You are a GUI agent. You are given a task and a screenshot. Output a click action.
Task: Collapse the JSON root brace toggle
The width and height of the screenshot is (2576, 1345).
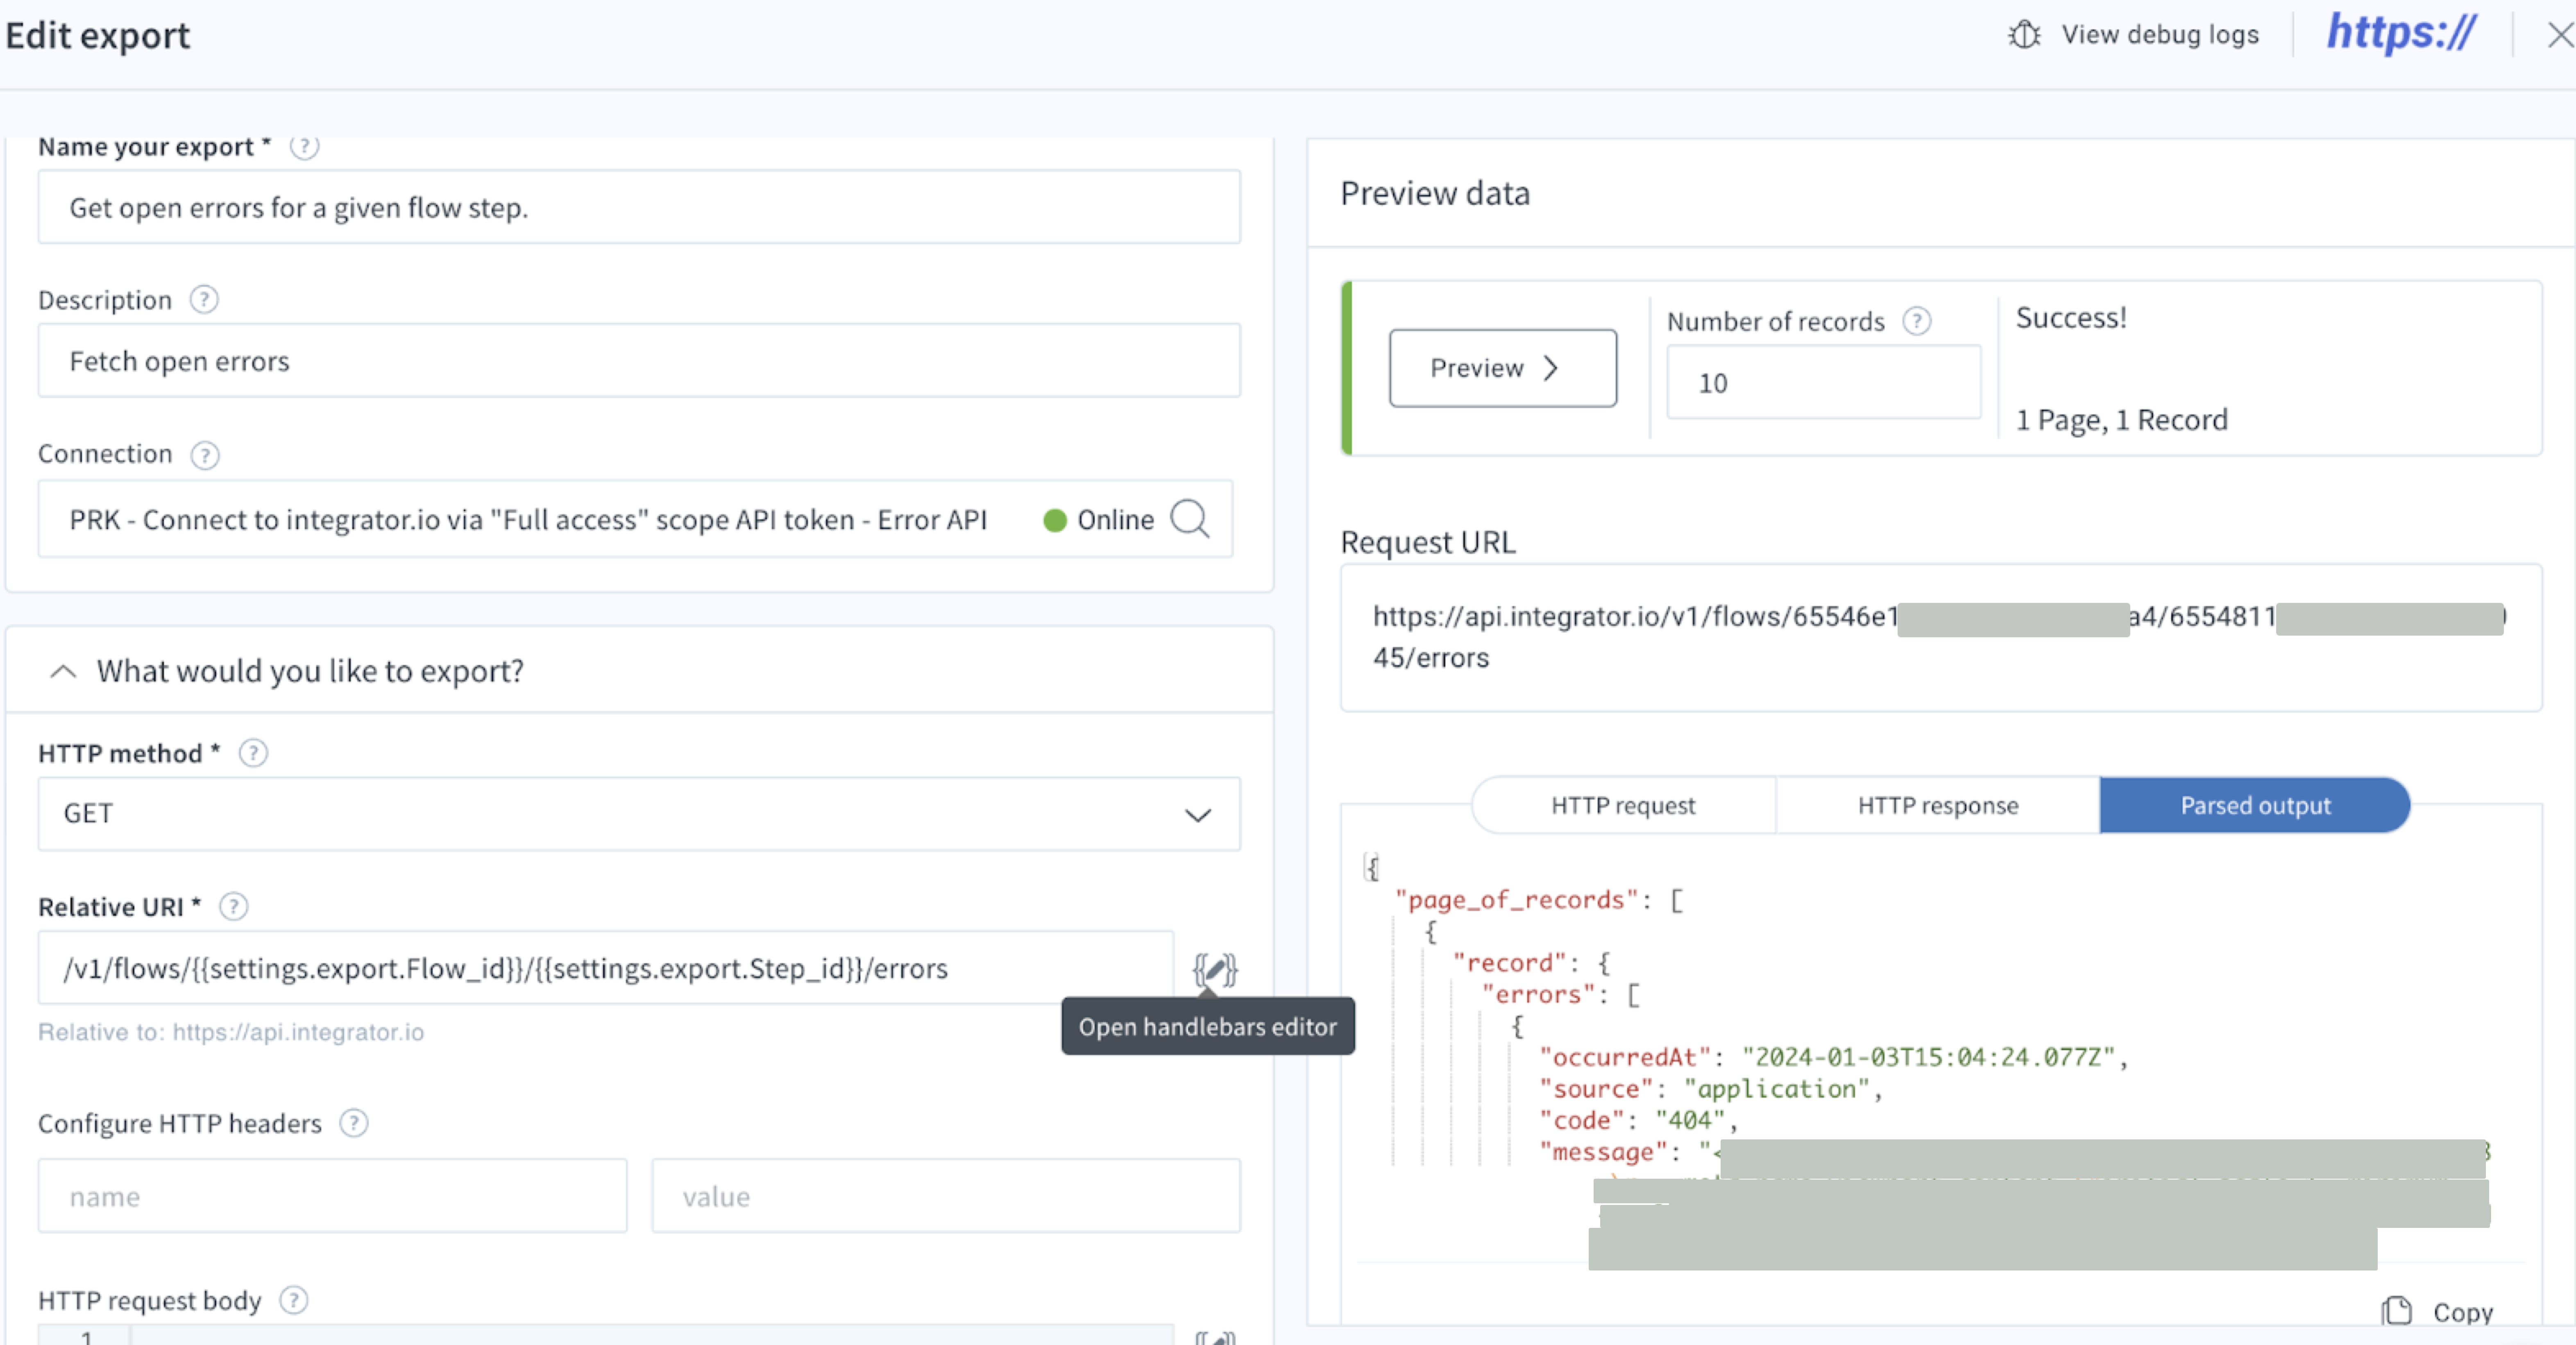tap(1371, 867)
